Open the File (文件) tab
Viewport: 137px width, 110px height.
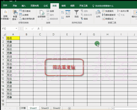pyautogui.click(x=5, y=5)
